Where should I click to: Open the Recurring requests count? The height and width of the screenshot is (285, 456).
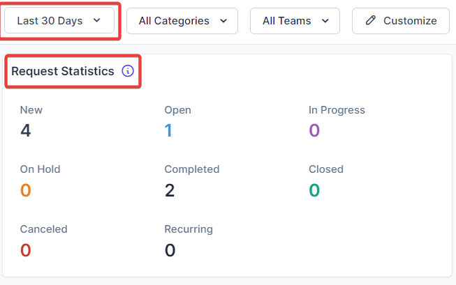pyautogui.click(x=170, y=249)
